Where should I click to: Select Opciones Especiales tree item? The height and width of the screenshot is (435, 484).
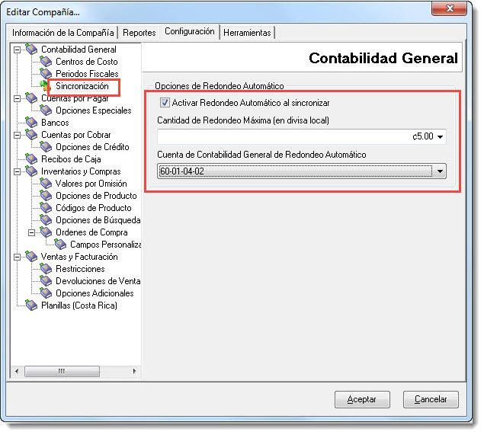click(94, 110)
